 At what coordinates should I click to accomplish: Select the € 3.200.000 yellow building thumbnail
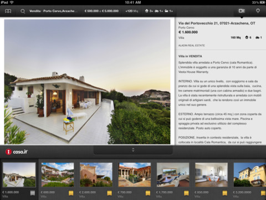(250, 174)
